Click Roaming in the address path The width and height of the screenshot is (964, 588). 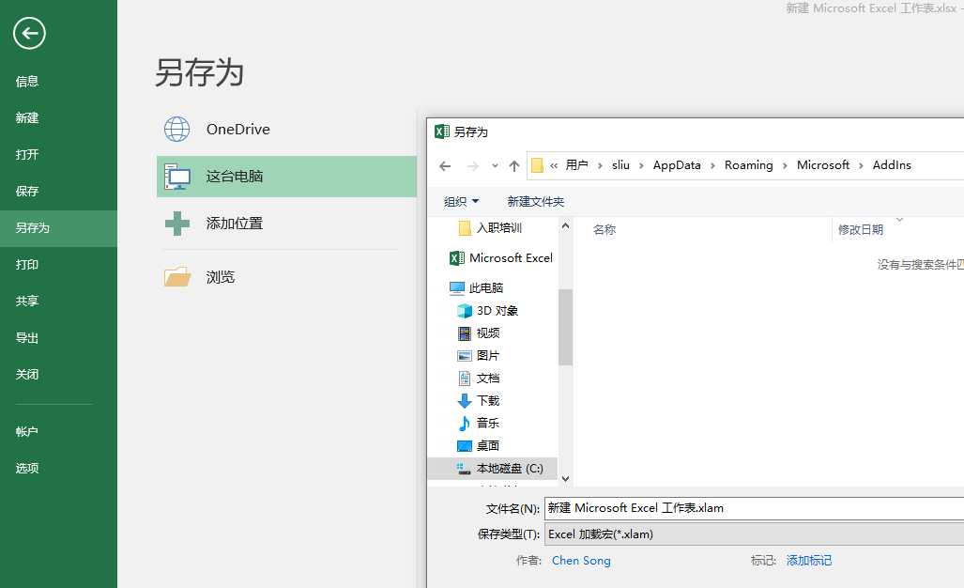click(748, 165)
